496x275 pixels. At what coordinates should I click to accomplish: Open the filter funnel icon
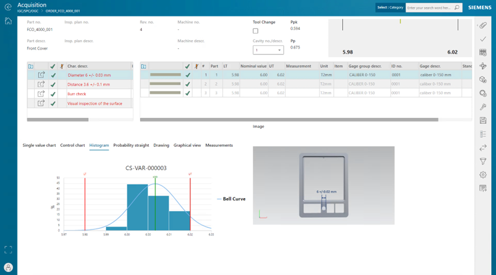coord(483,161)
